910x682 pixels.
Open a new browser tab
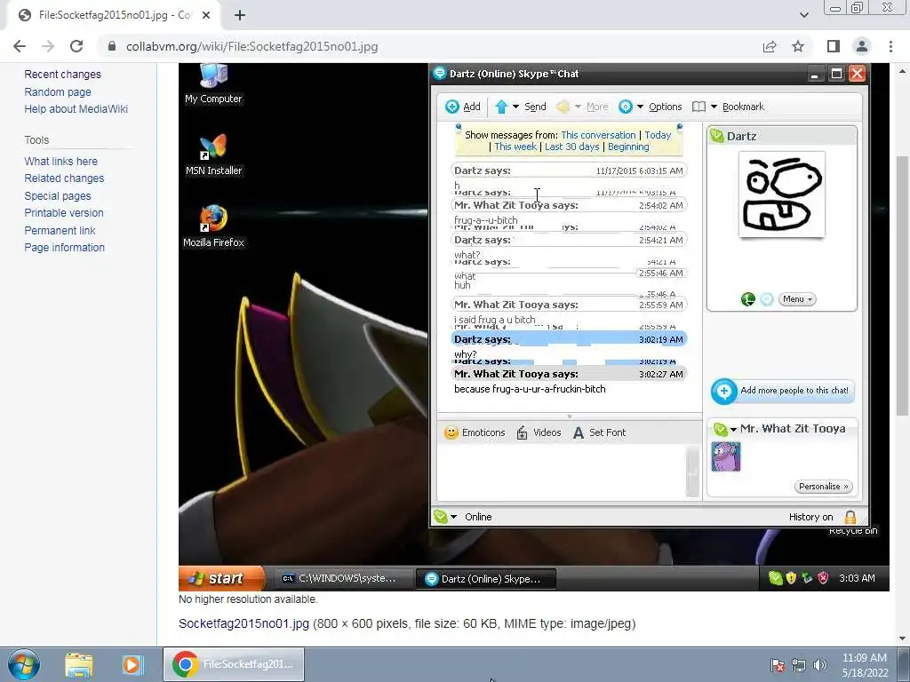tap(240, 16)
